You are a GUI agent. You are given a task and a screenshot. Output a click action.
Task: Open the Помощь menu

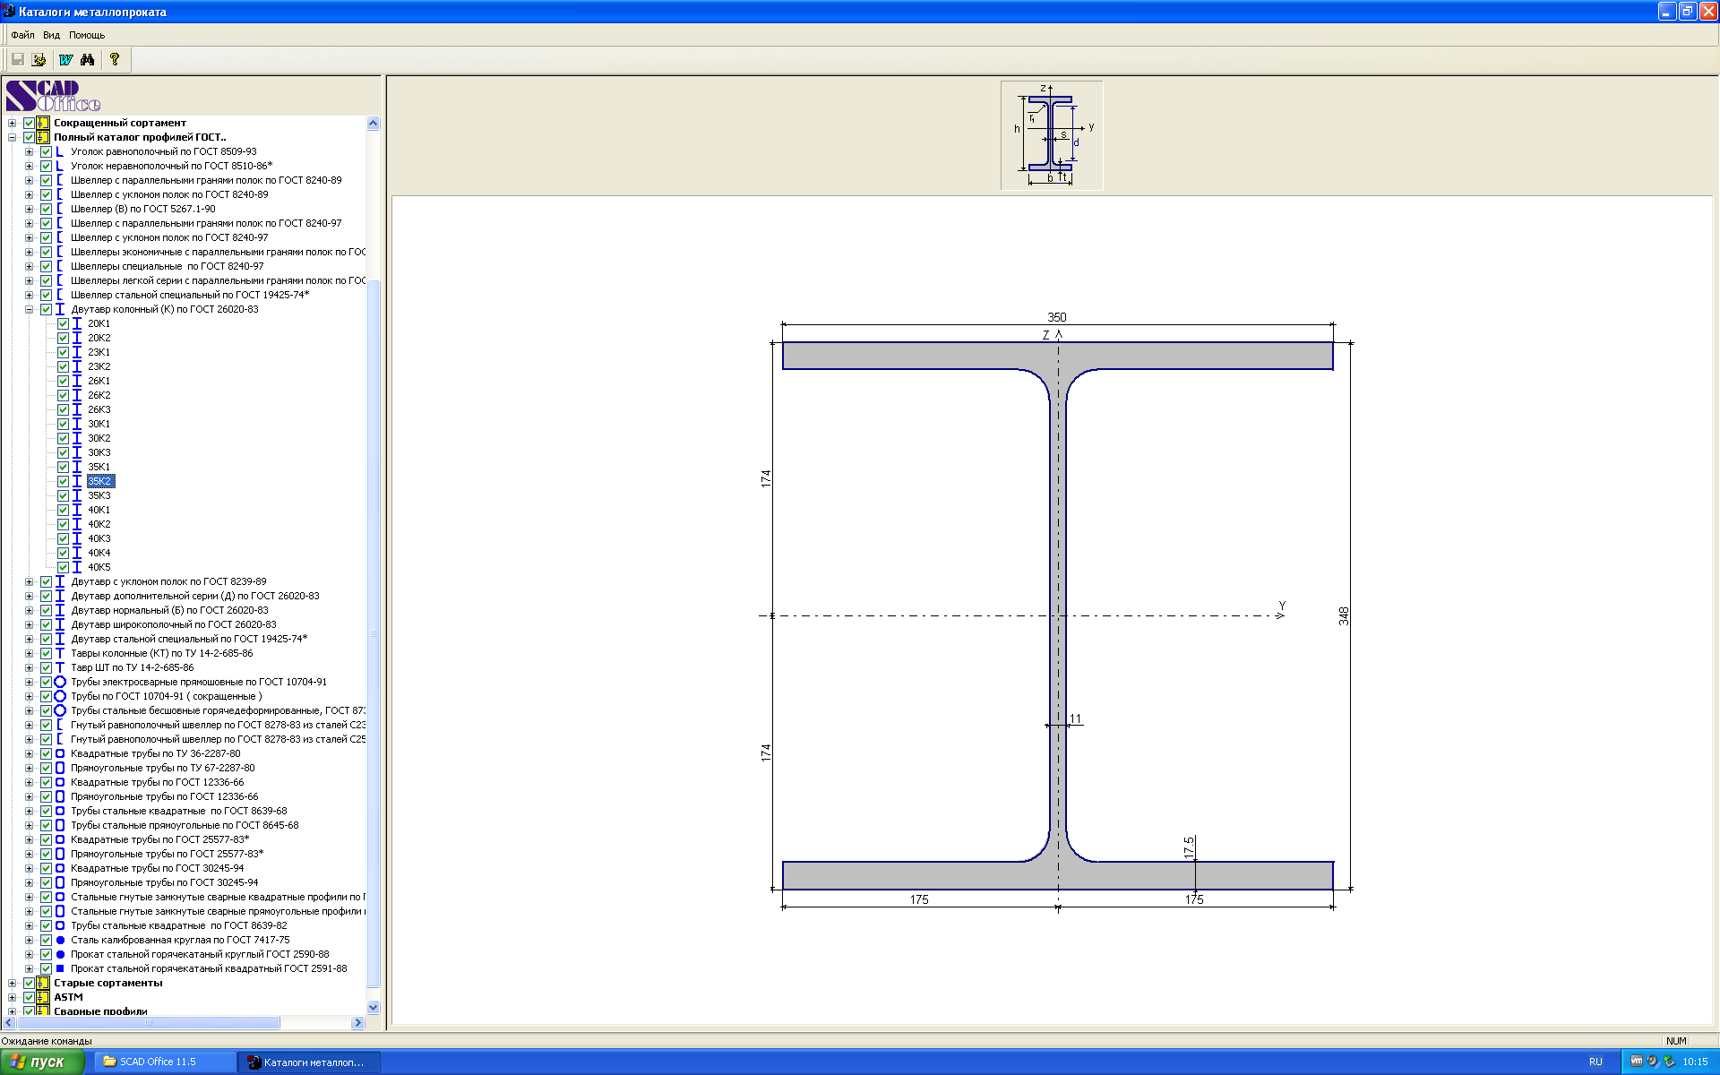87,35
